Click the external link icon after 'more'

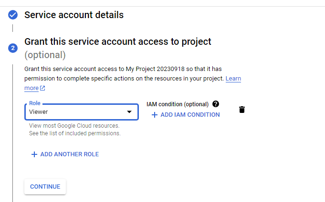coord(42,88)
